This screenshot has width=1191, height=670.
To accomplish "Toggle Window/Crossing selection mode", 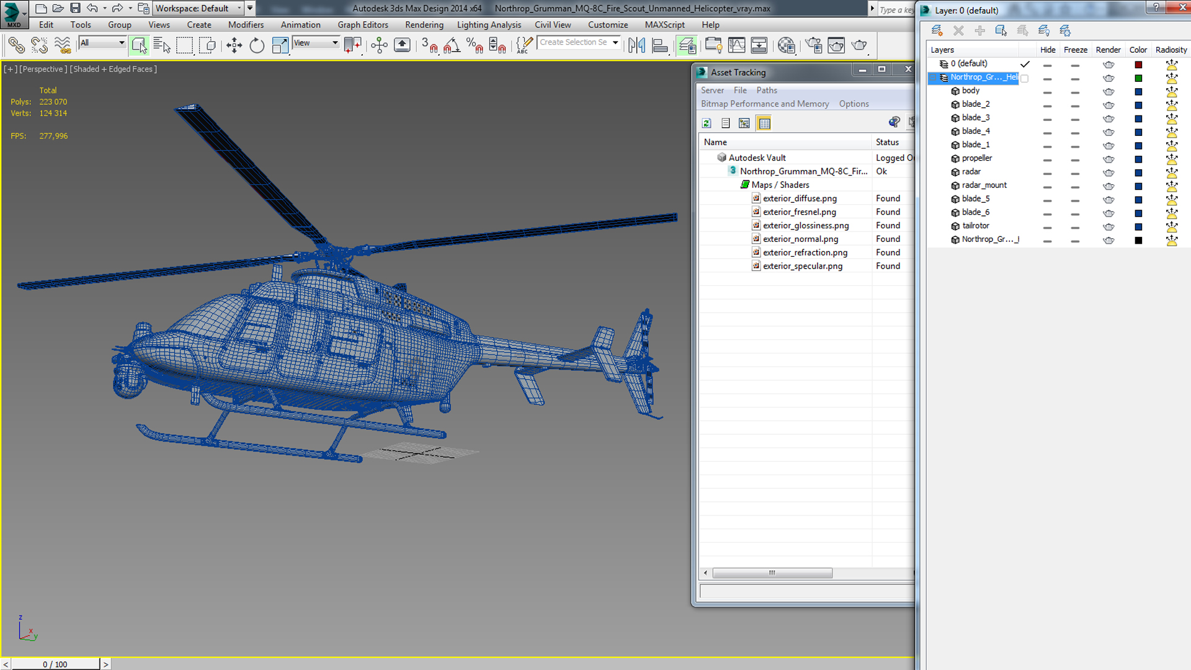I will [x=207, y=45].
